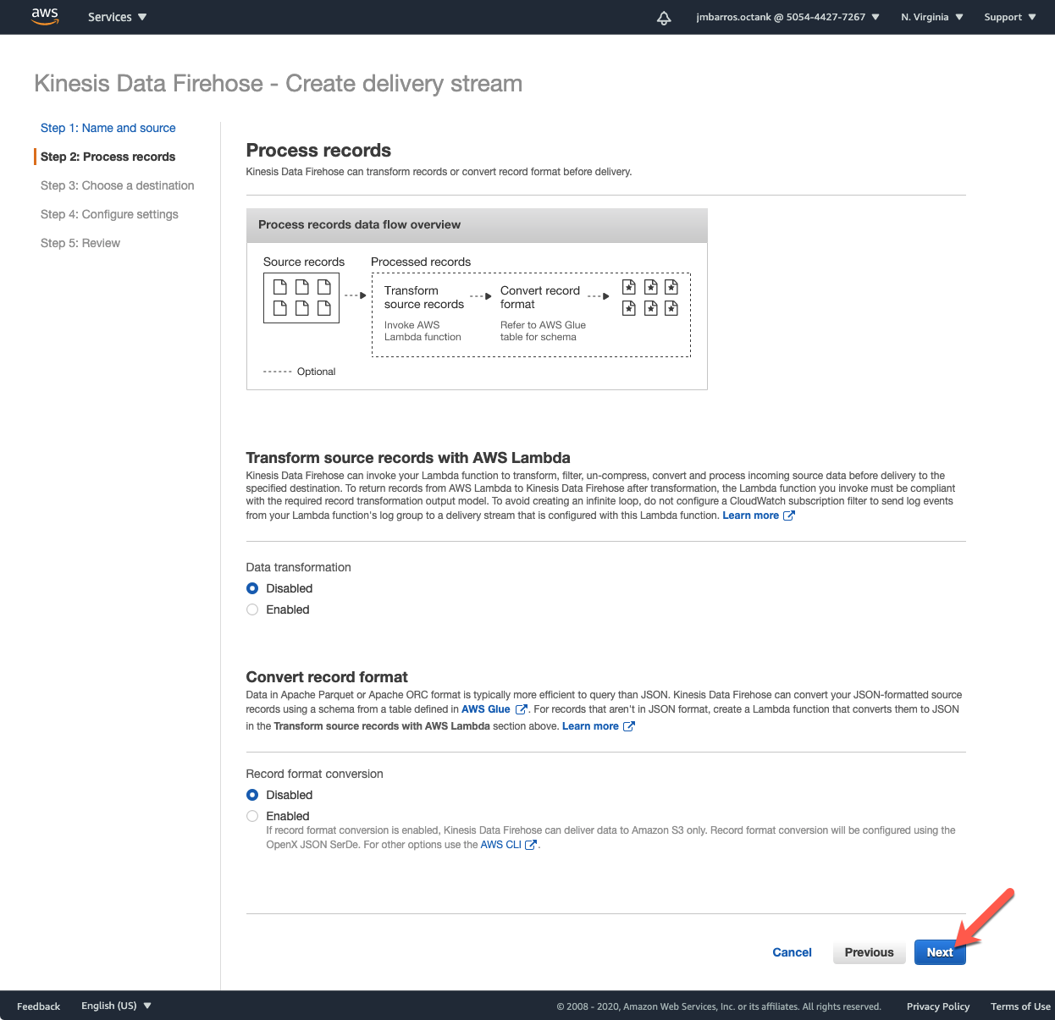Viewport: 1055px width, 1020px height.
Task: Open Learn more link in Convert record format
Action: pos(590,726)
